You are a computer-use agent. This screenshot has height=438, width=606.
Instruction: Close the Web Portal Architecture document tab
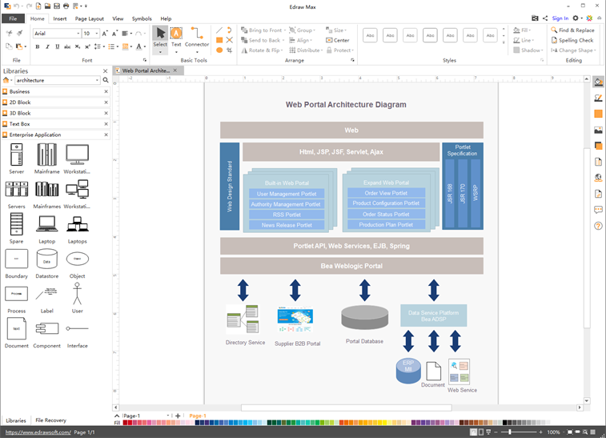tap(175, 70)
